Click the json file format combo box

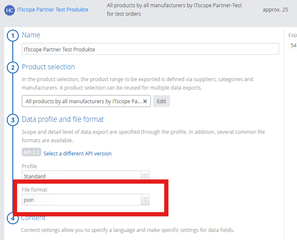click(85, 200)
